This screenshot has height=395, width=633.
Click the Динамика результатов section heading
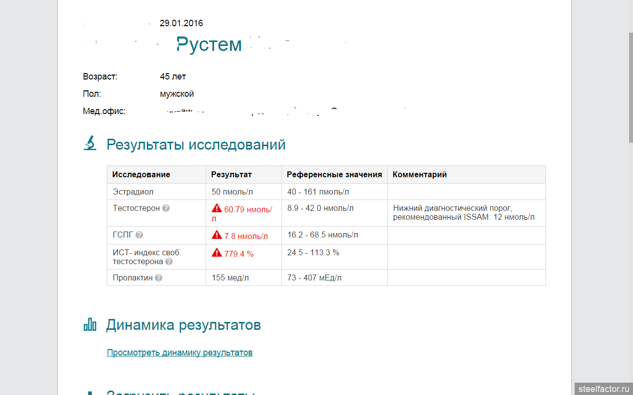(183, 325)
